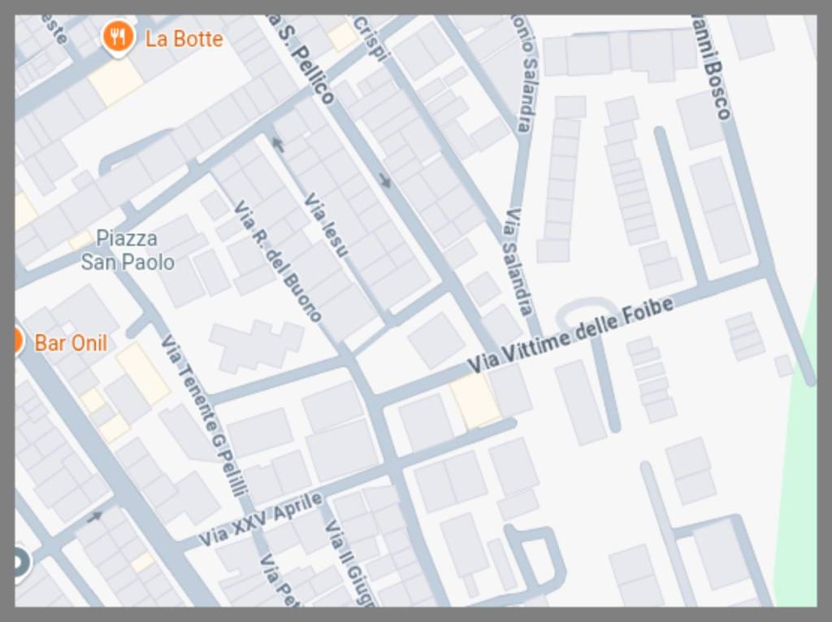Click the Via II Giugno street label

[x=350, y=563]
